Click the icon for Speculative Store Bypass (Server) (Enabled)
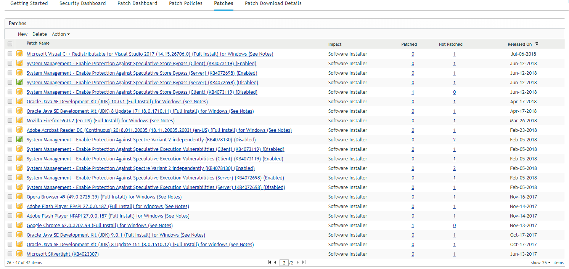Image resolution: width=569 pixels, height=269 pixels. [19, 73]
